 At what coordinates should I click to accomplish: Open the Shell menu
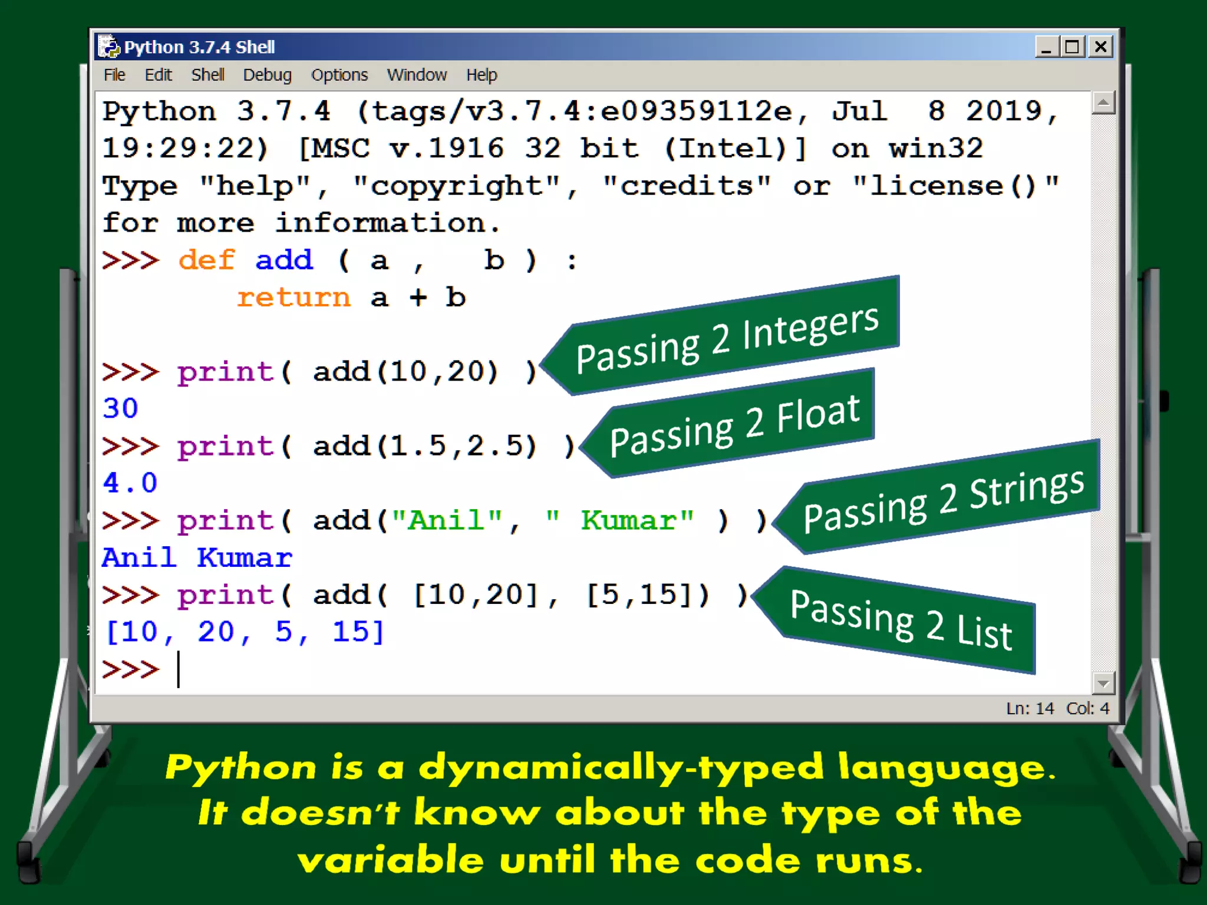[207, 75]
